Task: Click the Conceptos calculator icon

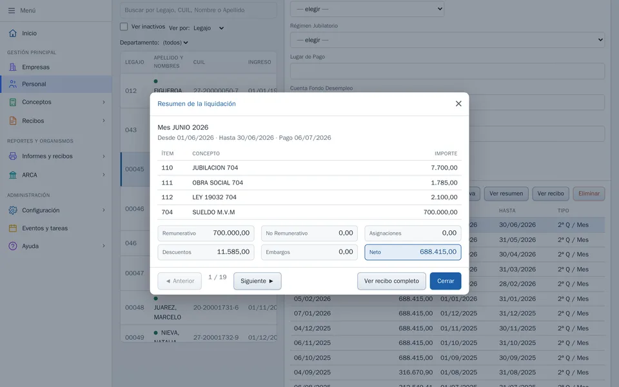Action: click(x=13, y=102)
